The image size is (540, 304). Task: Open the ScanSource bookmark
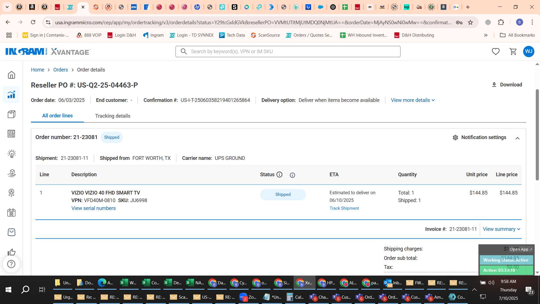(x=265, y=35)
